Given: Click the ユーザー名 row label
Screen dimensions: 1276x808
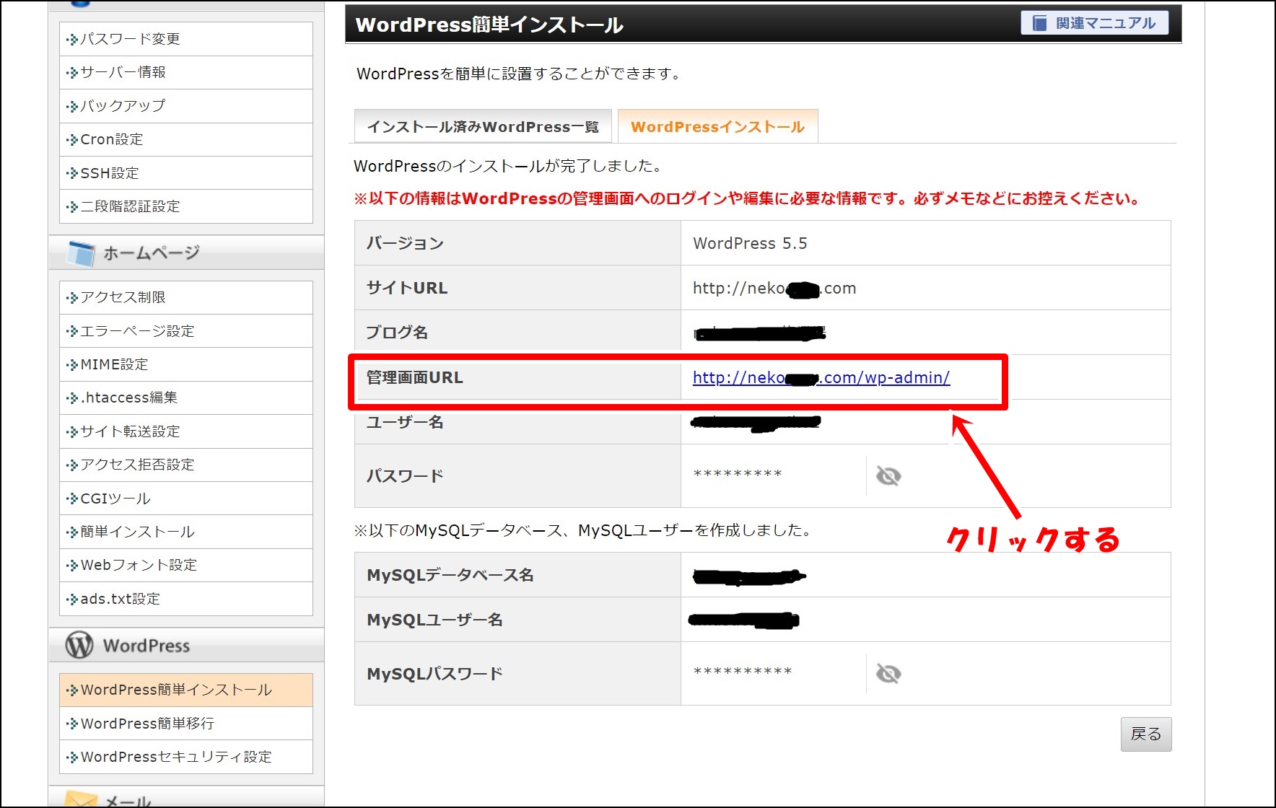Looking at the screenshot, I should click(405, 422).
